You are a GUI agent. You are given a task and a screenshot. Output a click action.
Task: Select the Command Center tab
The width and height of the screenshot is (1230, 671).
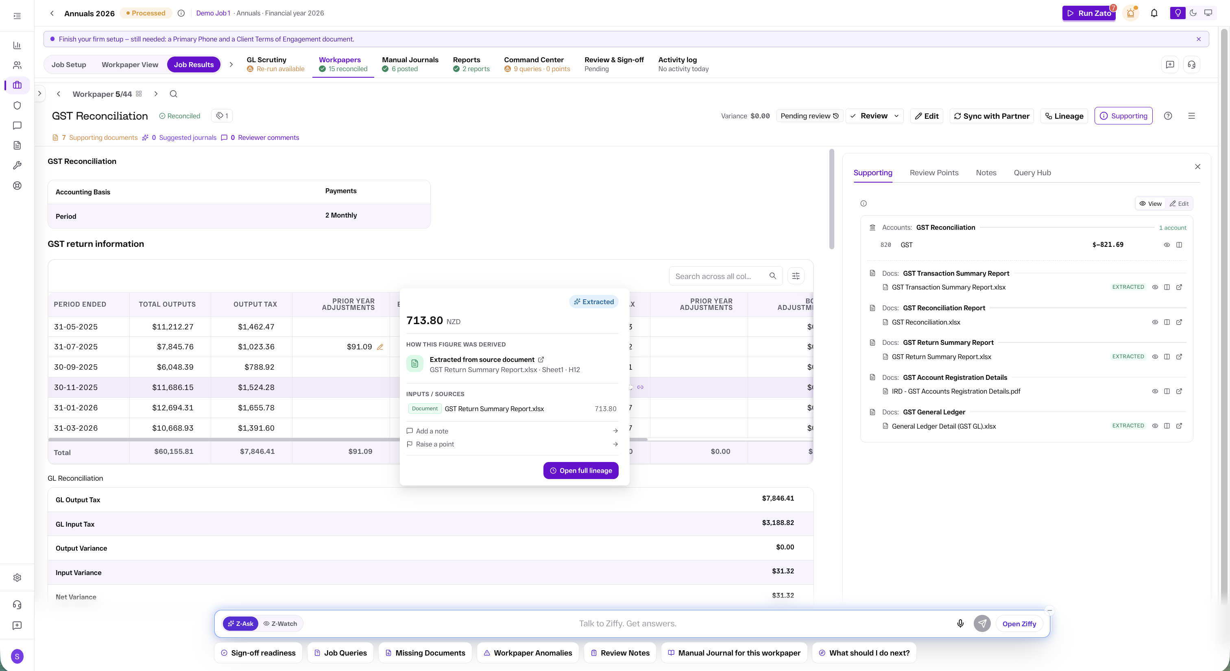[x=536, y=64]
